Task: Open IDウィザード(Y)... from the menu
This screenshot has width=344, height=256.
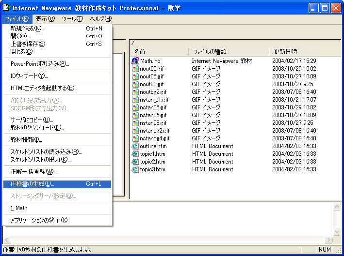Action: (x=57, y=76)
